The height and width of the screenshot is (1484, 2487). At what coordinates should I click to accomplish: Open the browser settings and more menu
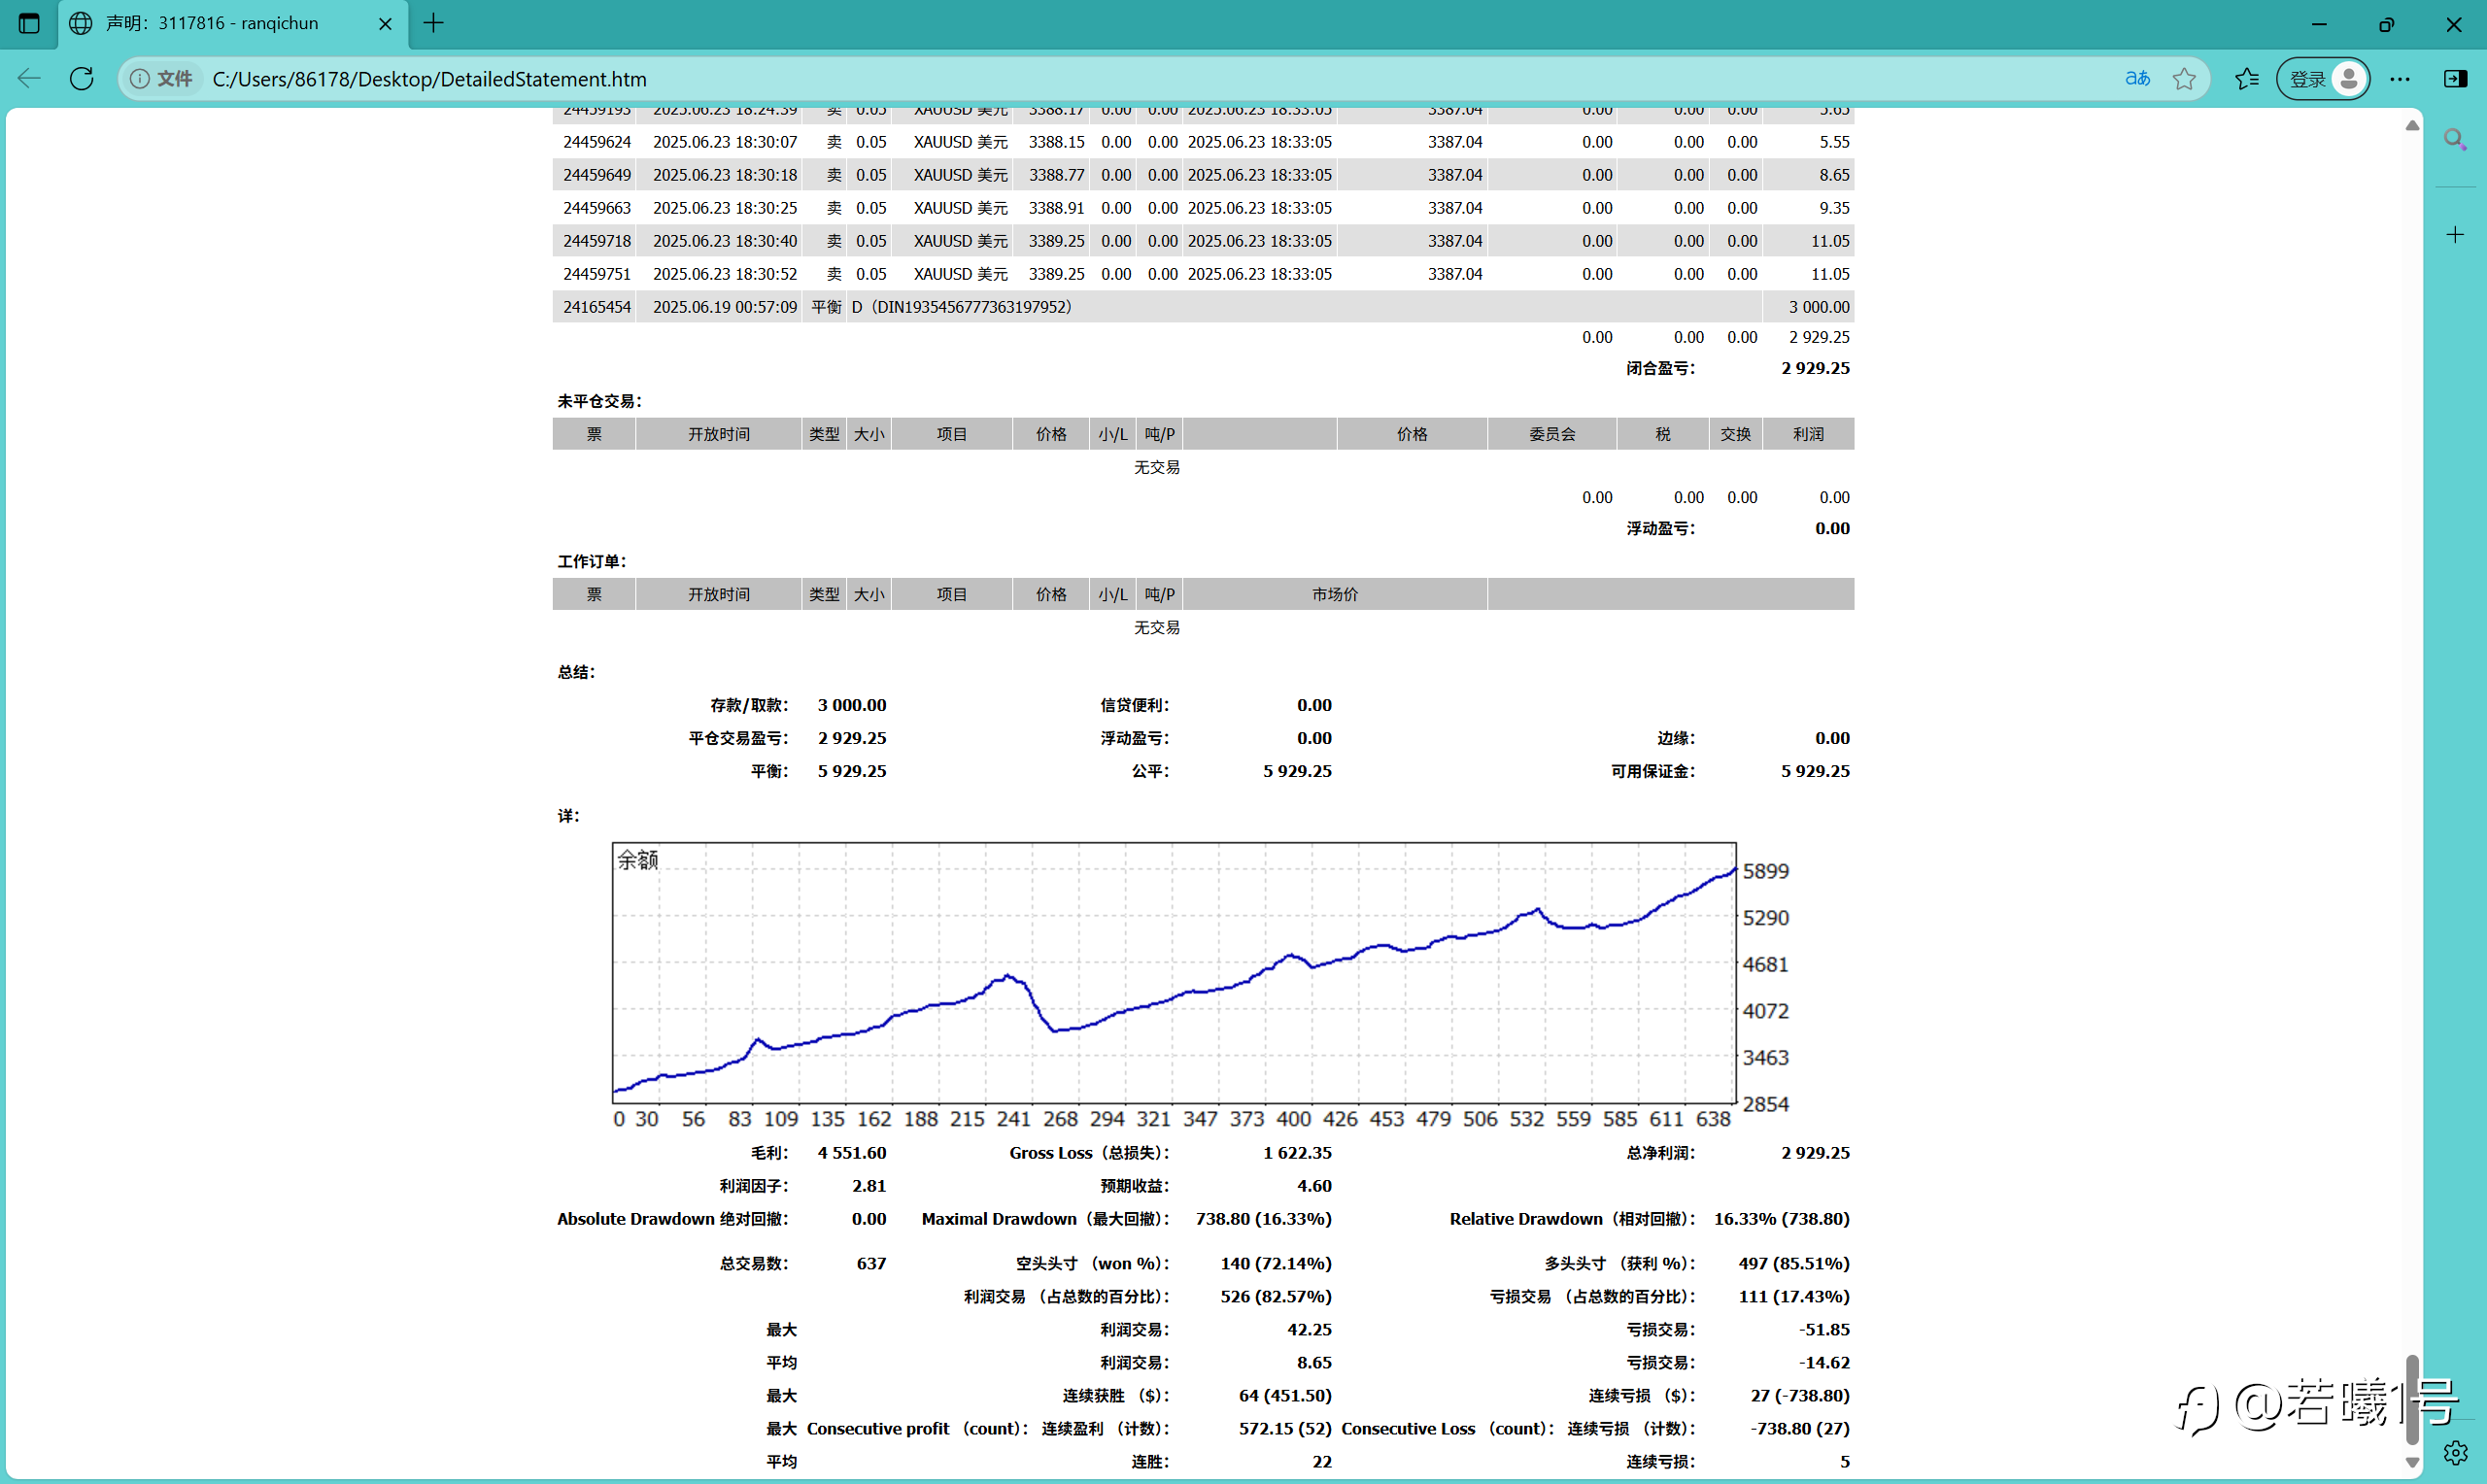(2400, 78)
